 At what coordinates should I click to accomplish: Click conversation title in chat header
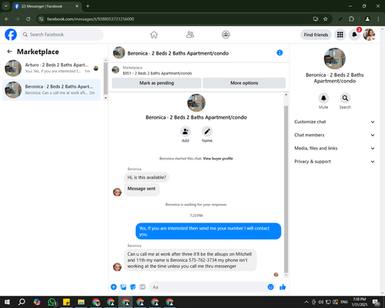(178, 53)
